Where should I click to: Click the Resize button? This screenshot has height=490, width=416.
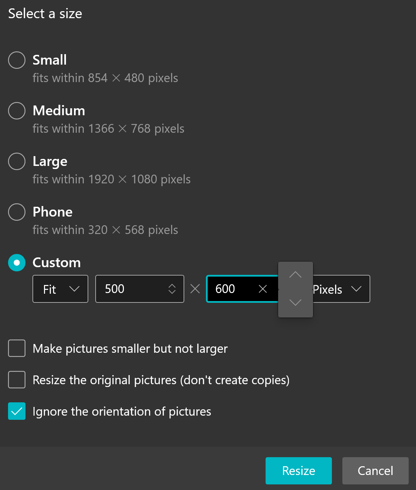pyautogui.click(x=298, y=470)
